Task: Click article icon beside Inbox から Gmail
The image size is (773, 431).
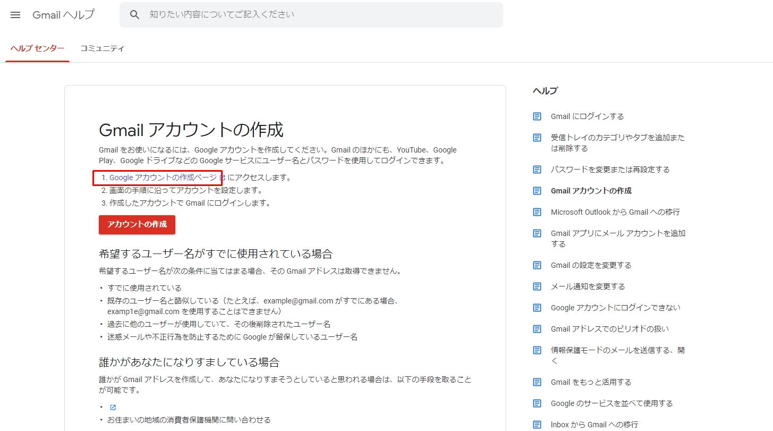Action: pyautogui.click(x=537, y=425)
